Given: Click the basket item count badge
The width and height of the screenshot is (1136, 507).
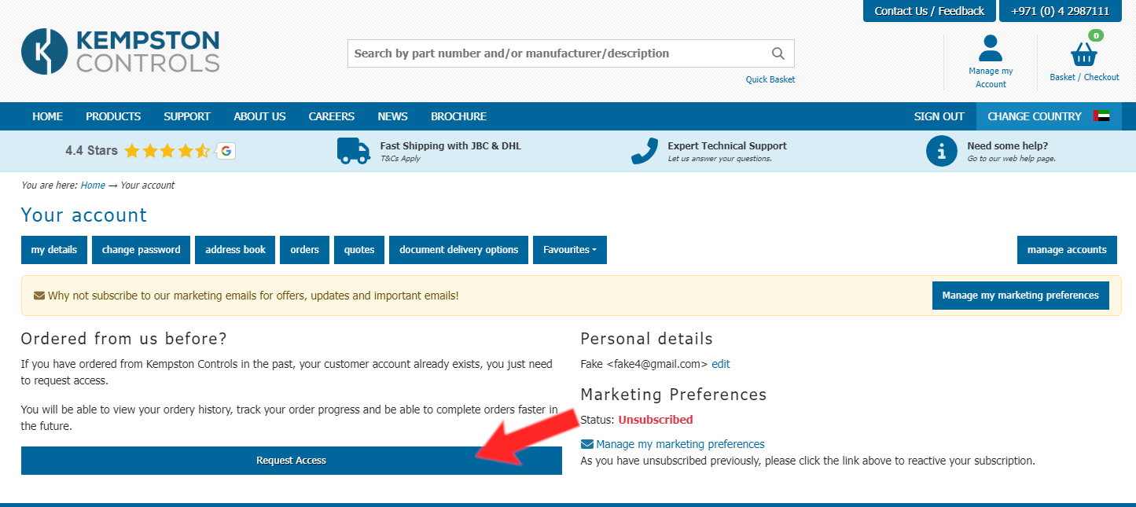Looking at the screenshot, I should coord(1096,35).
